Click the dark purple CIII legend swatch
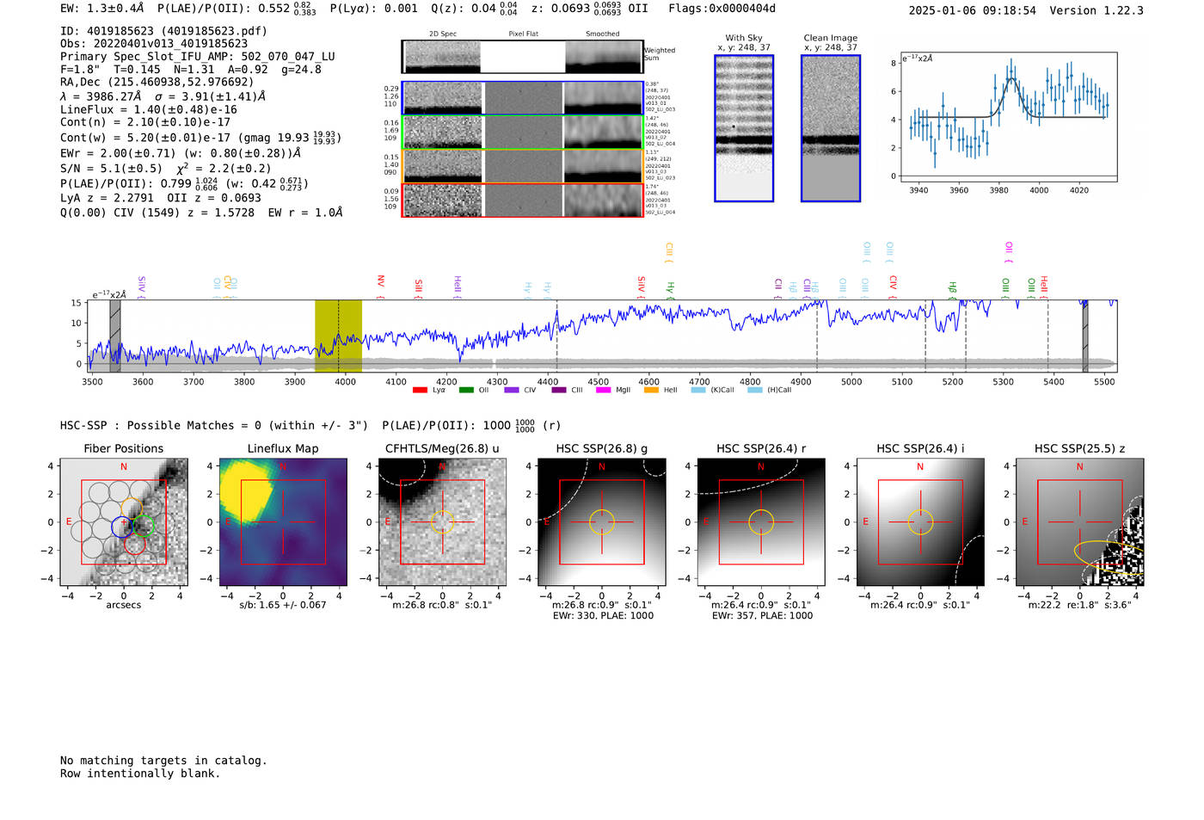 559,390
